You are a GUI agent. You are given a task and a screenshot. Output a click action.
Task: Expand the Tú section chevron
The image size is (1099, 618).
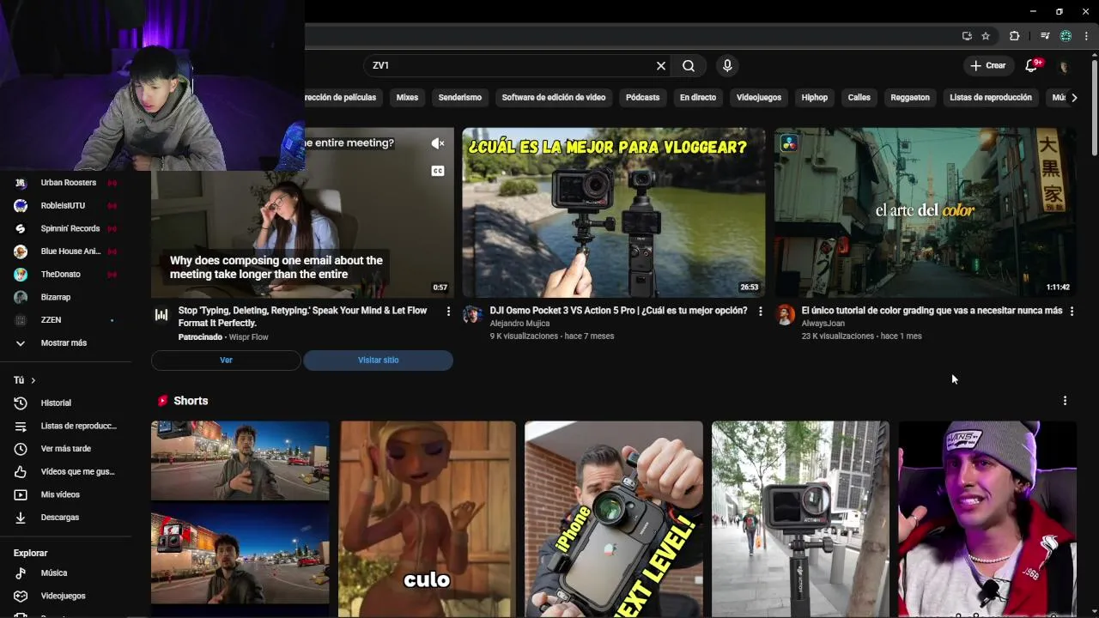33,380
